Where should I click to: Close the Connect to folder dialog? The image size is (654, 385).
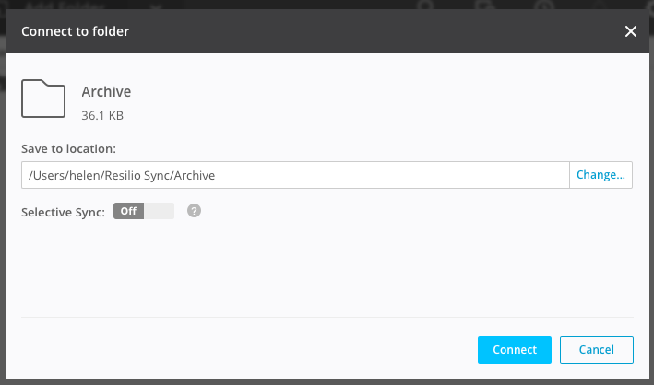[631, 31]
